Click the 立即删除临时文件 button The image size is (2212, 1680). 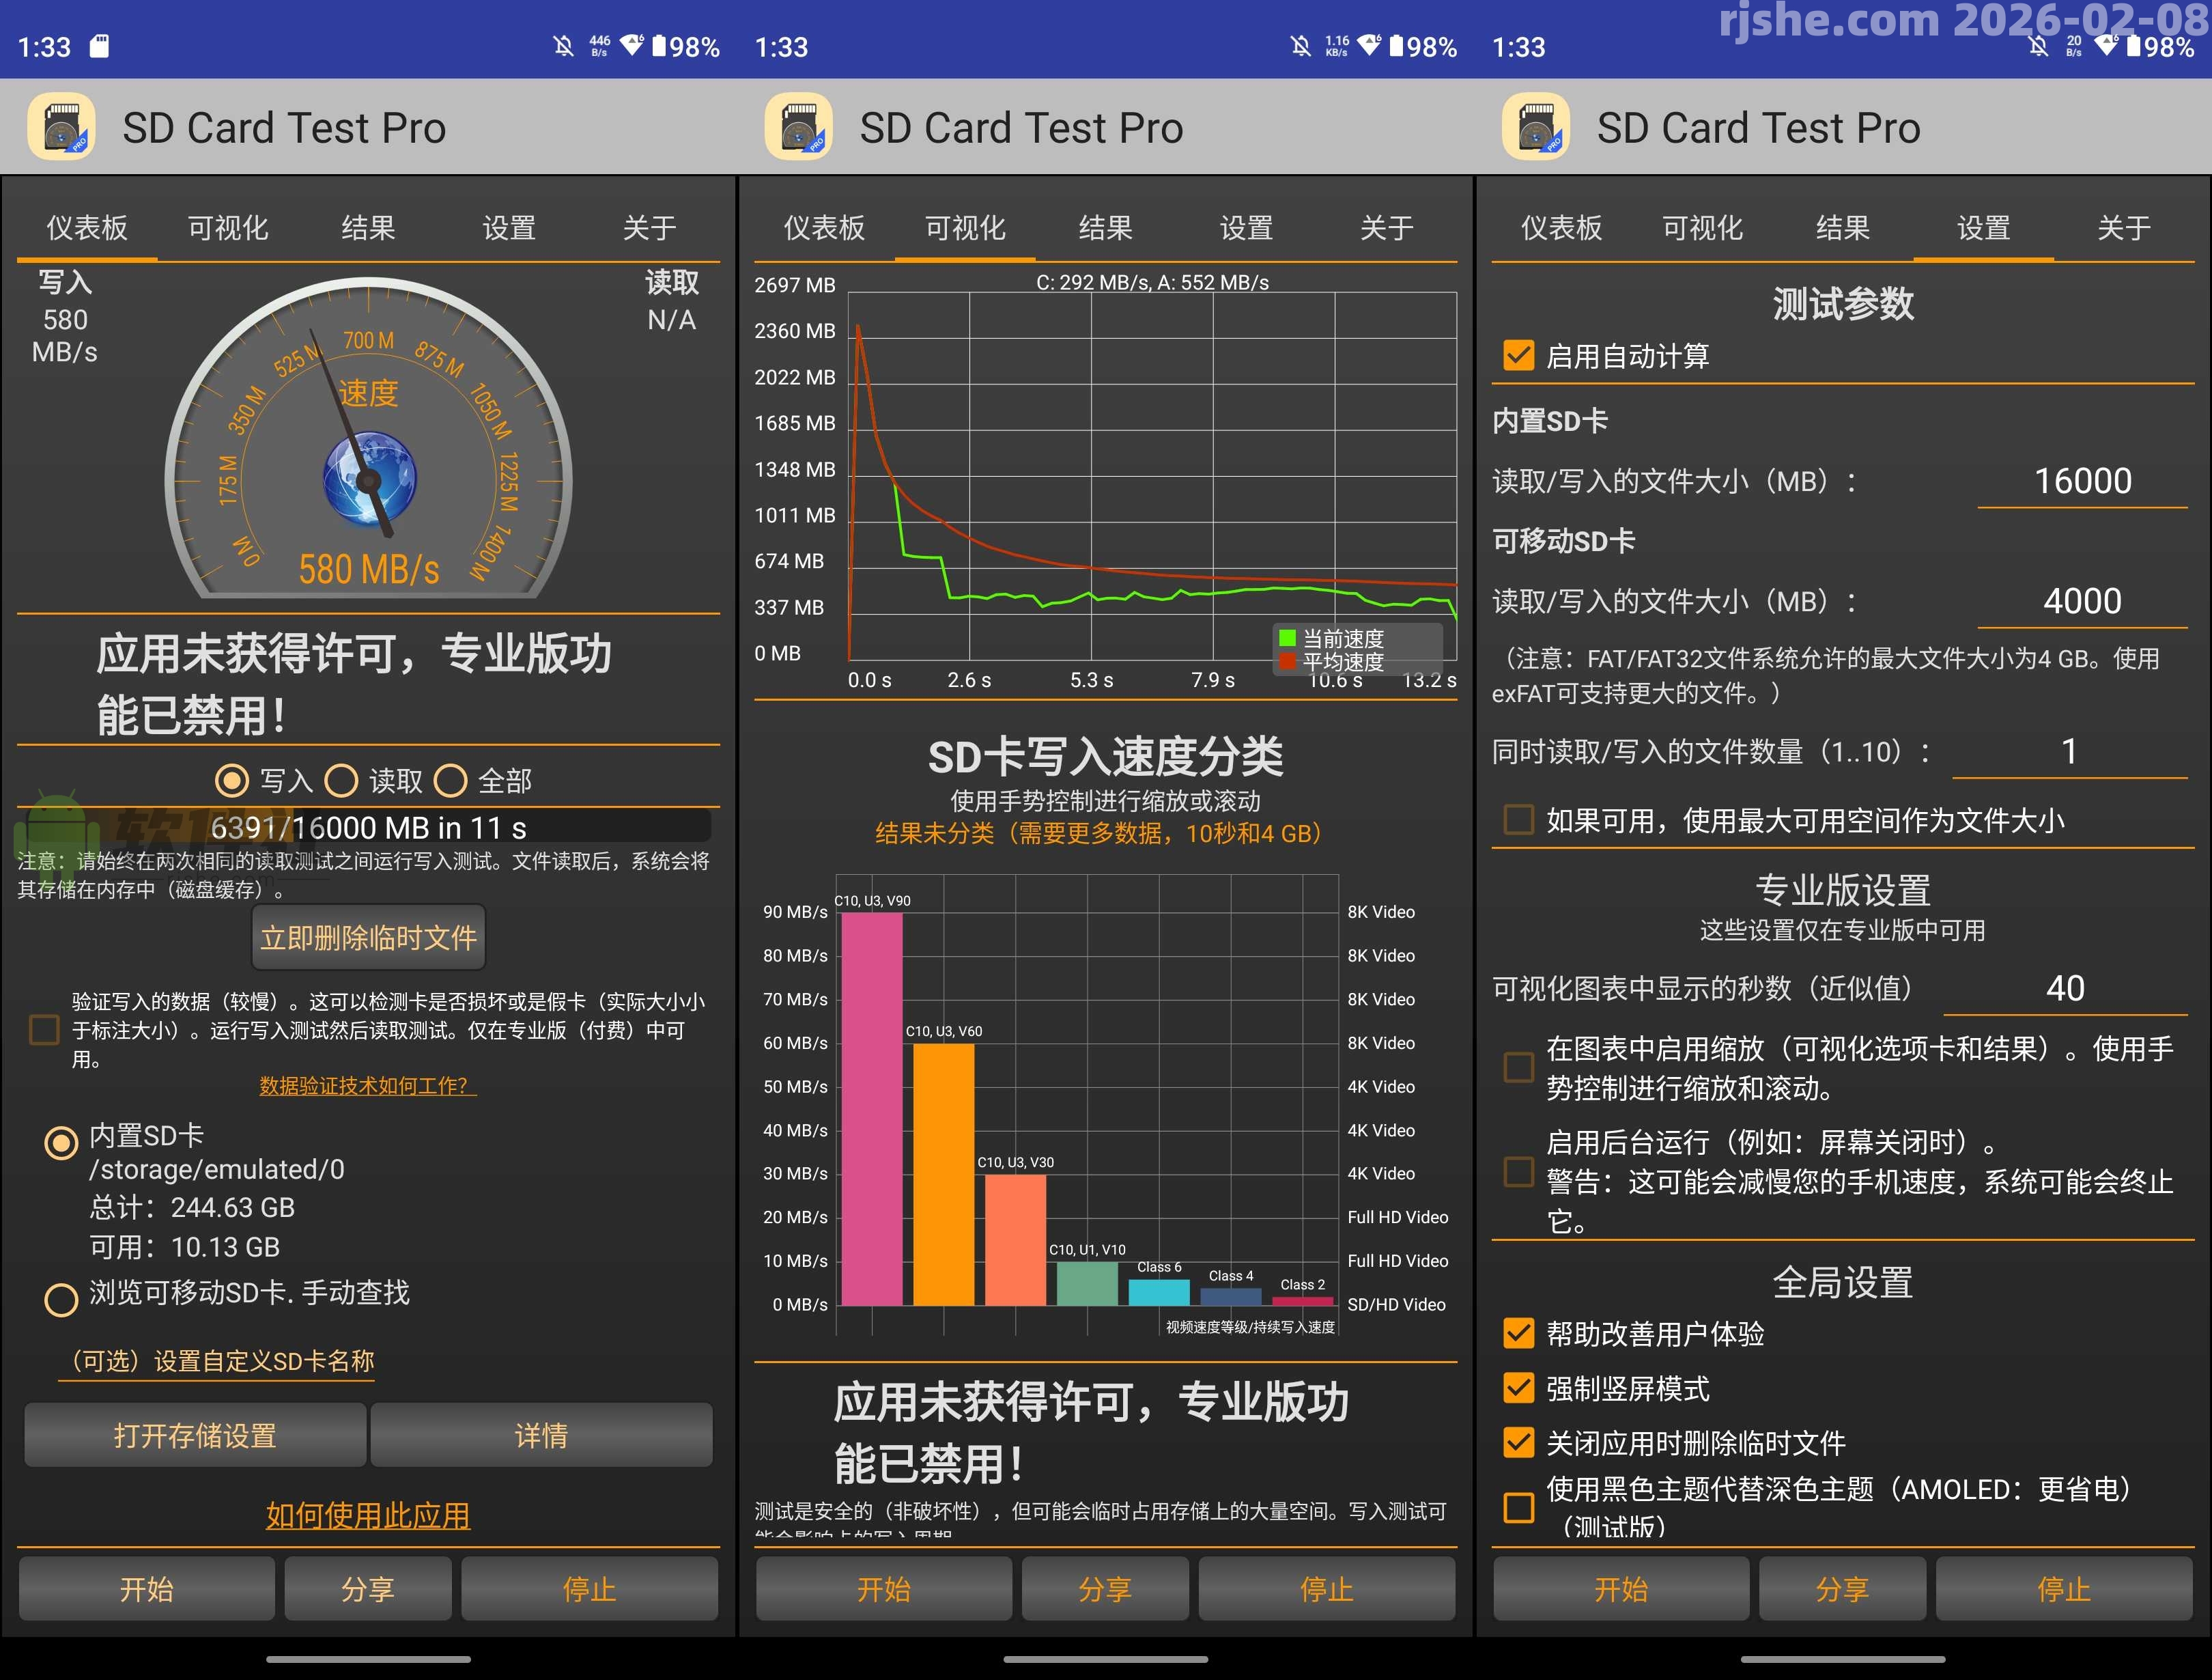coord(368,936)
